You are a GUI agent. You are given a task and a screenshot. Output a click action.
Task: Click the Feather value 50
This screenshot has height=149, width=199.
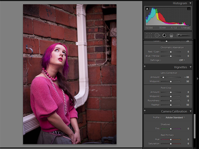(188, 105)
